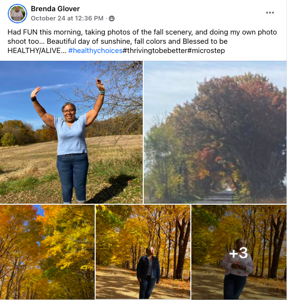Image resolution: width=287 pixels, height=300 pixels.
Task: Click the floral shirt in last photo
Action: click(237, 265)
